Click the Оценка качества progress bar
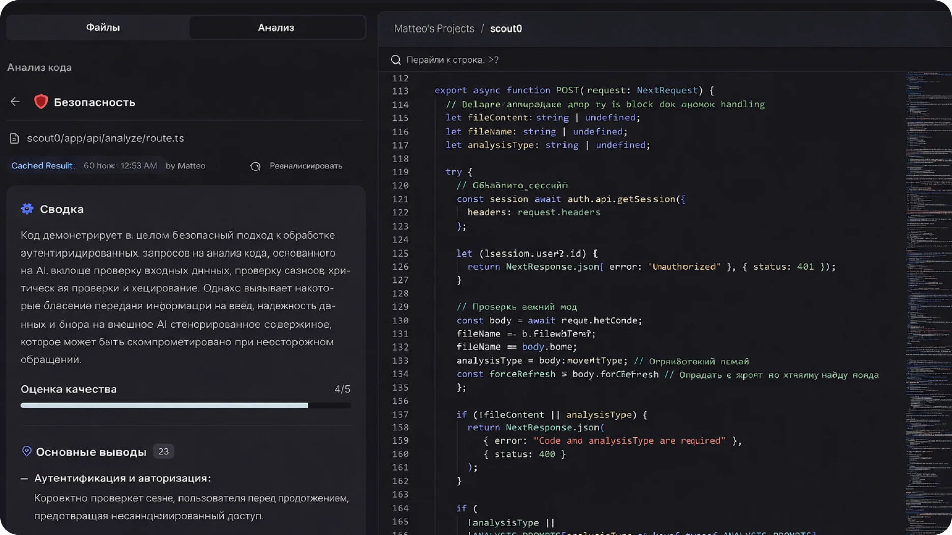 186,405
